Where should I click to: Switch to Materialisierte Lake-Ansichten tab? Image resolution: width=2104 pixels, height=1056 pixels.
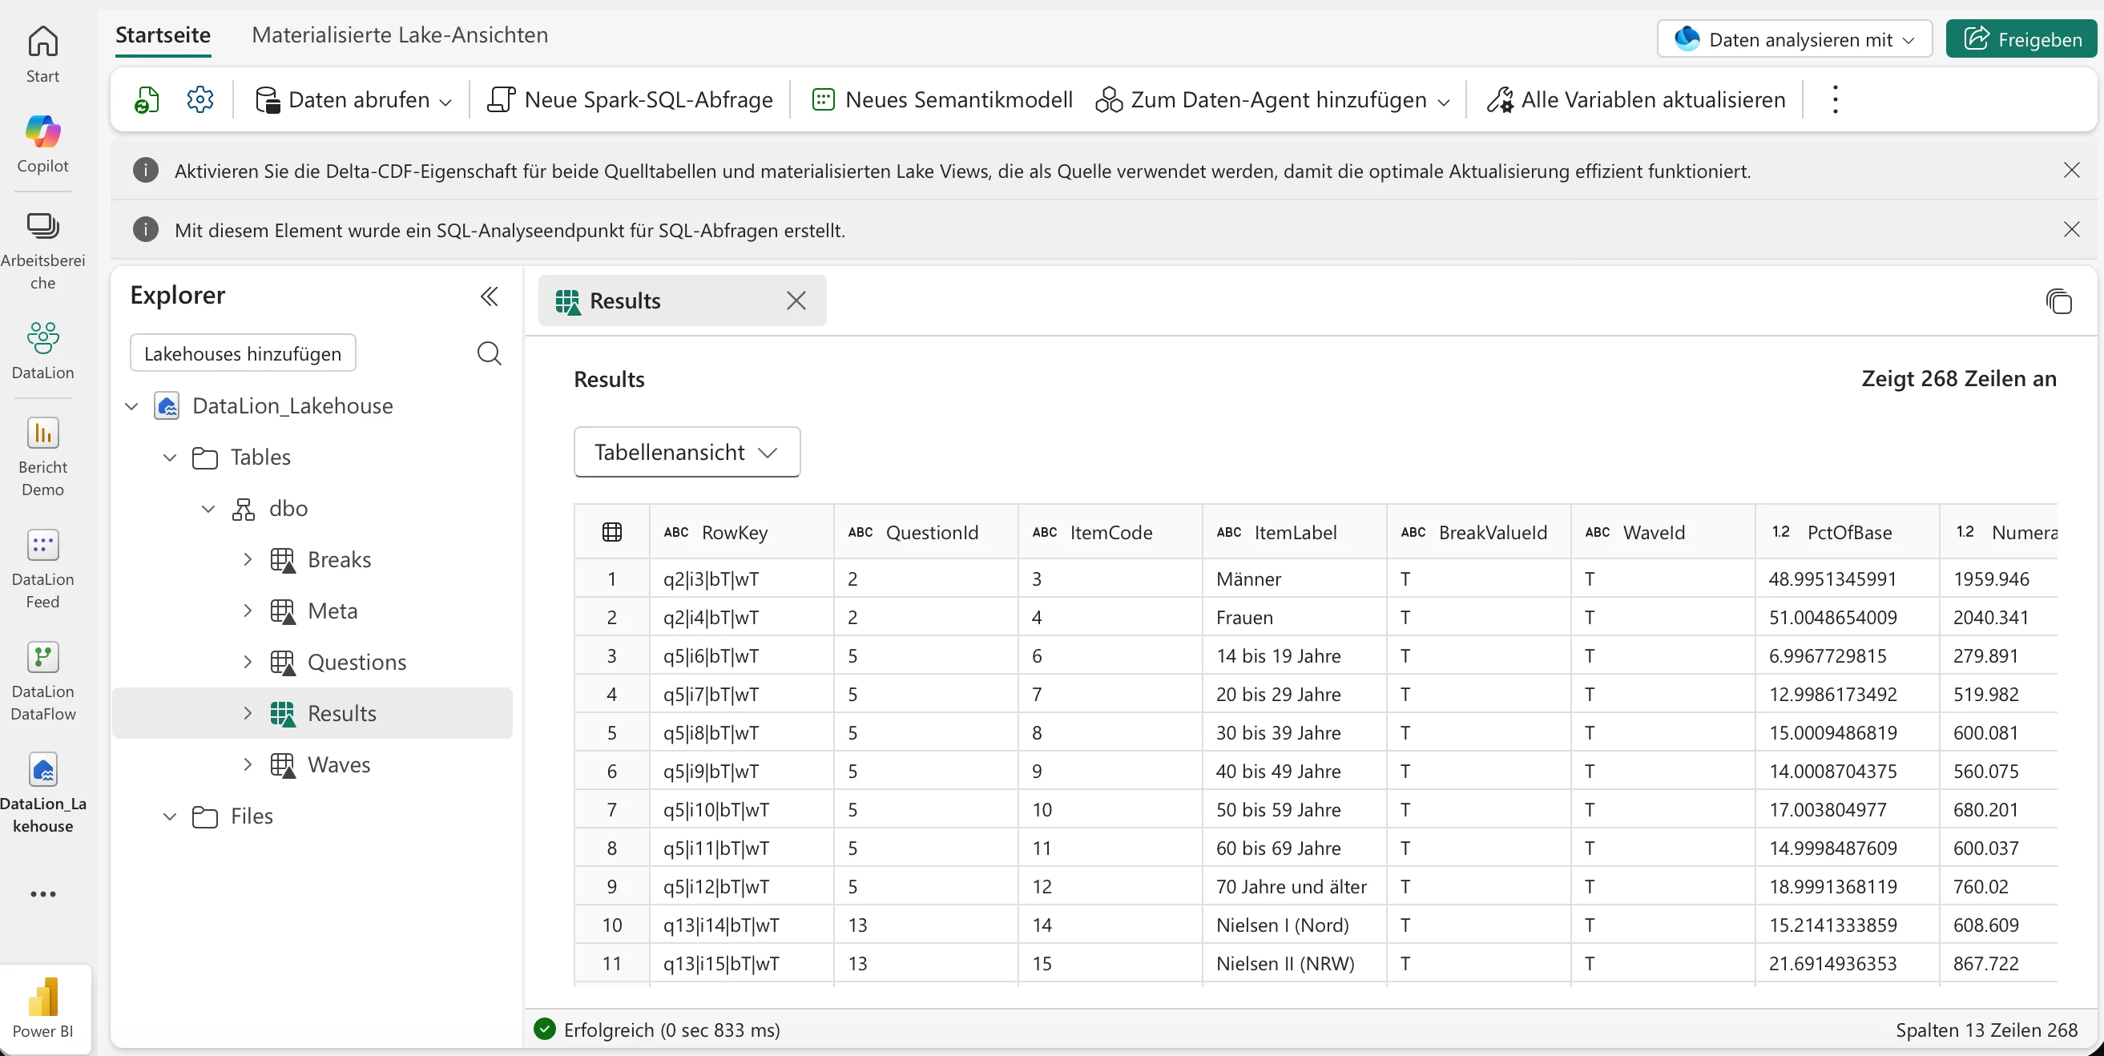tap(399, 35)
